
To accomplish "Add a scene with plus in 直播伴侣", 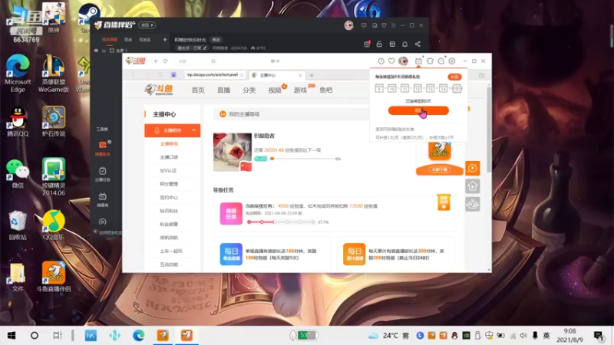I will [165, 40].
